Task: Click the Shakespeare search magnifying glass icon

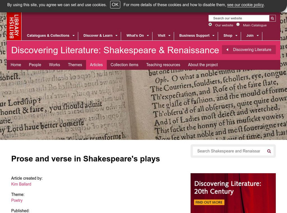Action: point(268,151)
